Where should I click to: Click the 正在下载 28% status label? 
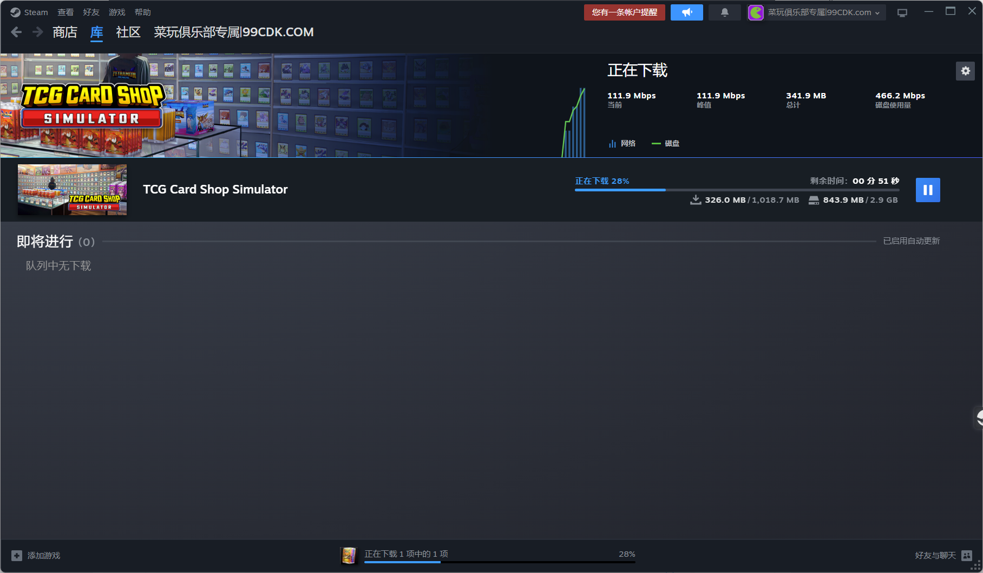(x=602, y=181)
